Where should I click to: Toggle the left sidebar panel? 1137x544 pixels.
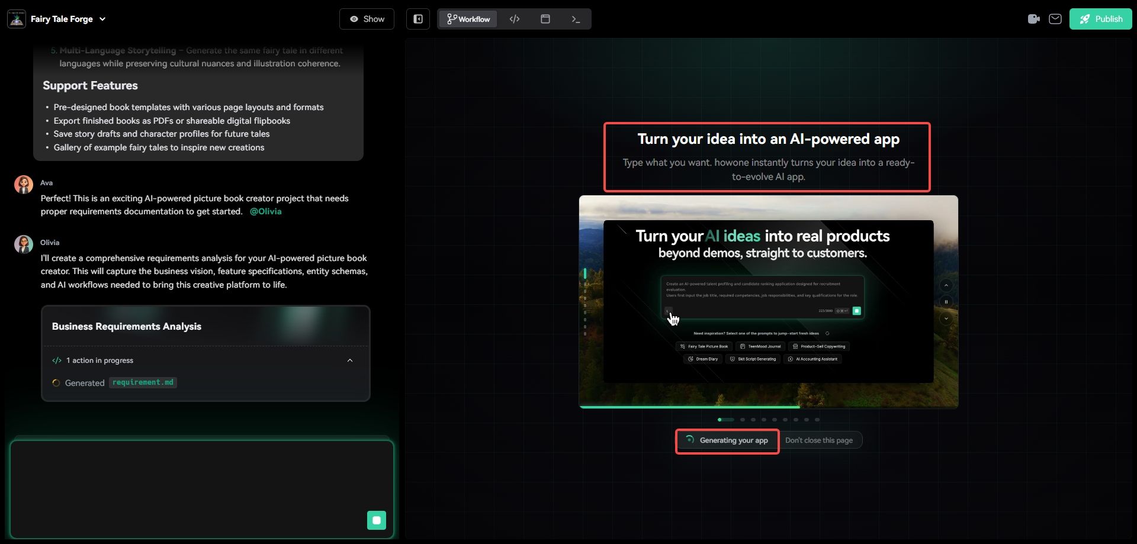coord(418,19)
